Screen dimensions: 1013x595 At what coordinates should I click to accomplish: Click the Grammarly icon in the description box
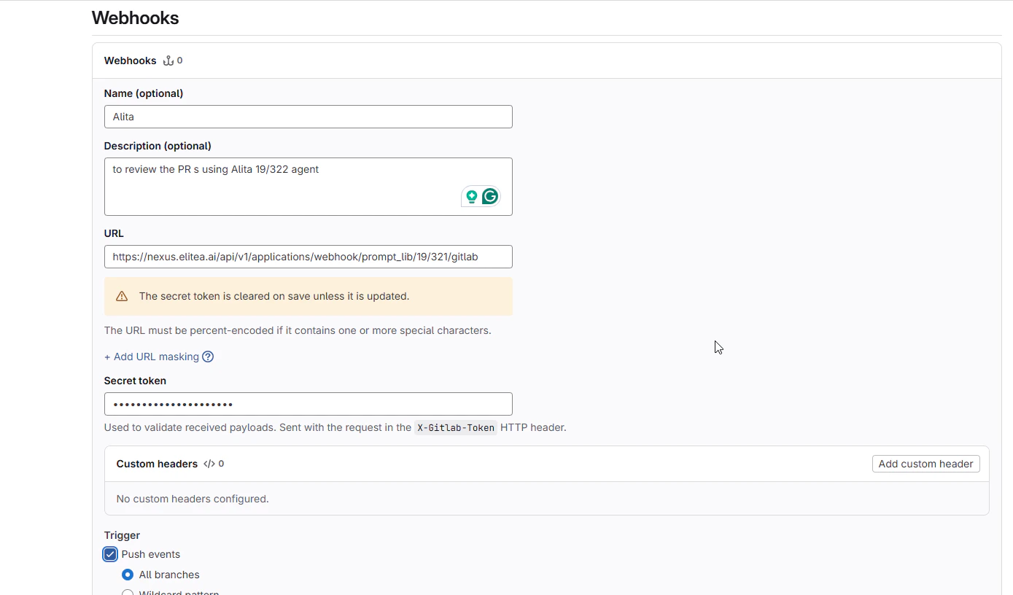pos(489,196)
